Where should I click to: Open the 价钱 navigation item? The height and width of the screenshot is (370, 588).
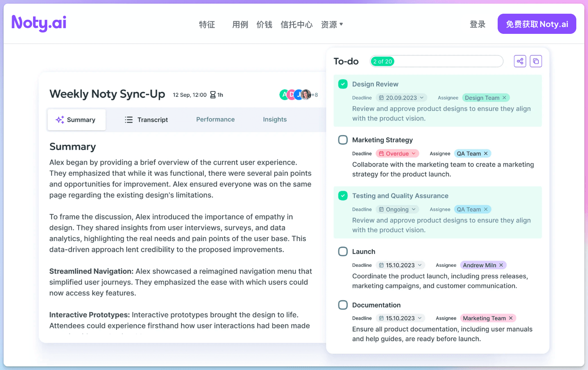pos(264,25)
